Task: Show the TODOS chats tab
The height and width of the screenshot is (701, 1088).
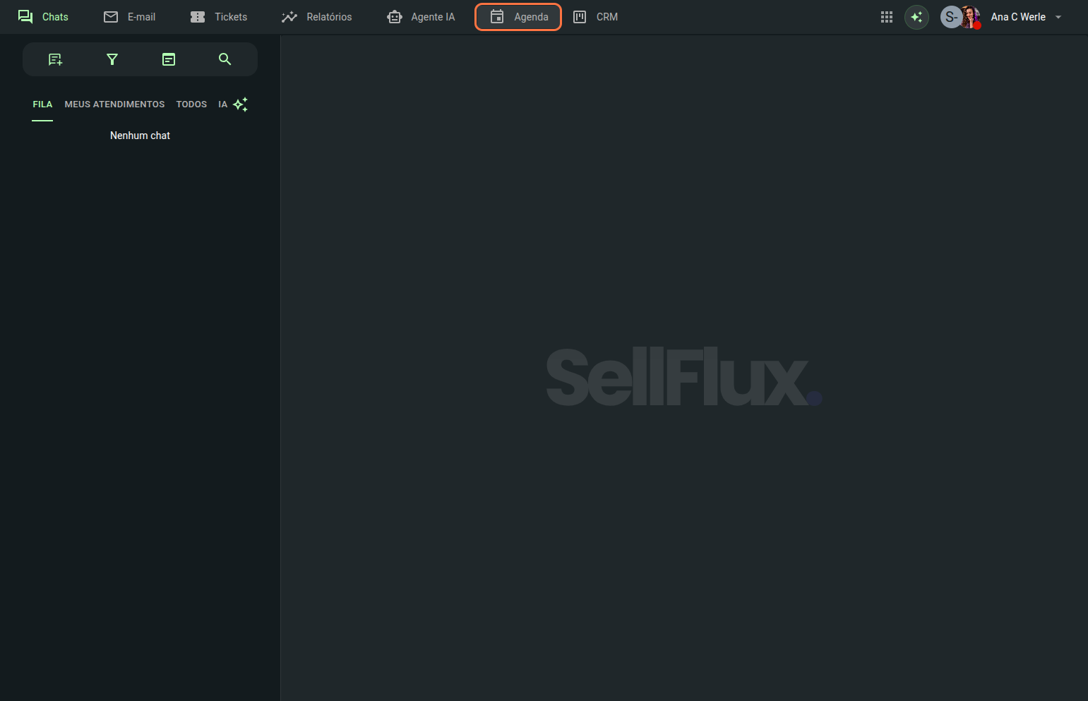Action: click(191, 104)
